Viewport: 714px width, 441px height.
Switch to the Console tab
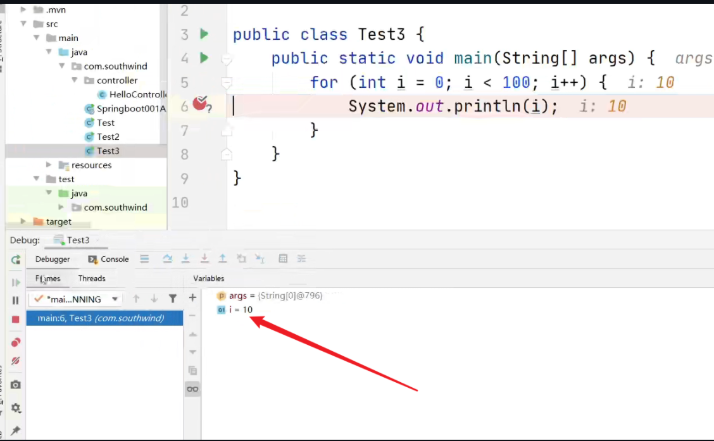(108, 259)
